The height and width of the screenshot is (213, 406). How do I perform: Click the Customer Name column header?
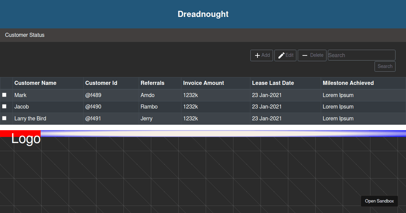point(48,83)
